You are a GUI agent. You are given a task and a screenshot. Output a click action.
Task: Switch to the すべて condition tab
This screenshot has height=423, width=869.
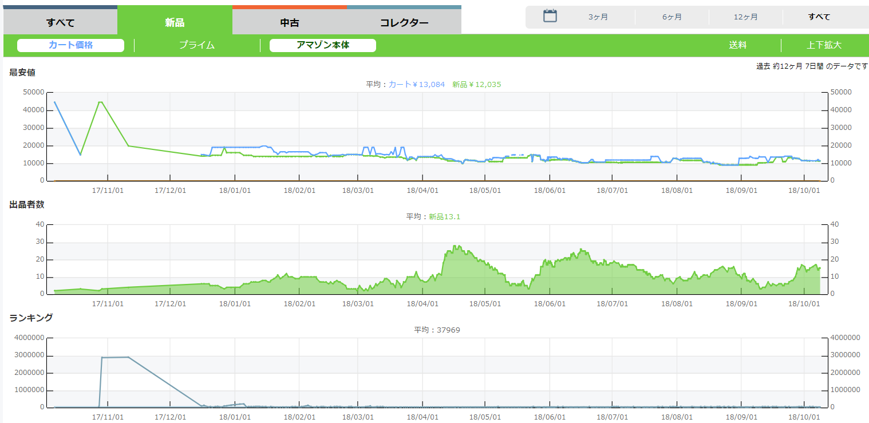60,23
